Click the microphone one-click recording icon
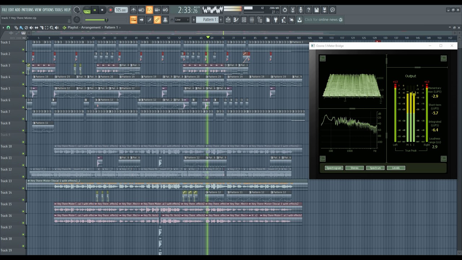462x260 pixels. (x=301, y=10)
